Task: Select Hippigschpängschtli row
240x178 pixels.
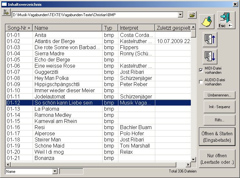Action: pyautogui.click(x=98, y=84)
